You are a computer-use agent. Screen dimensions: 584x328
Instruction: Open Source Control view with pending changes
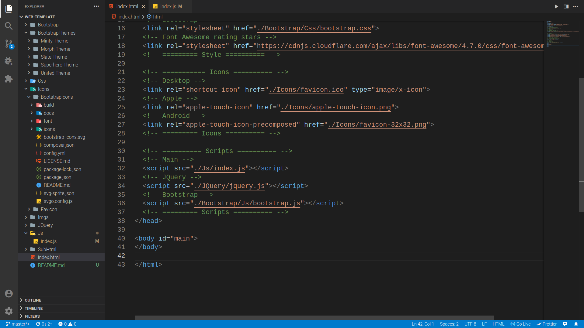tap(9, 43)
